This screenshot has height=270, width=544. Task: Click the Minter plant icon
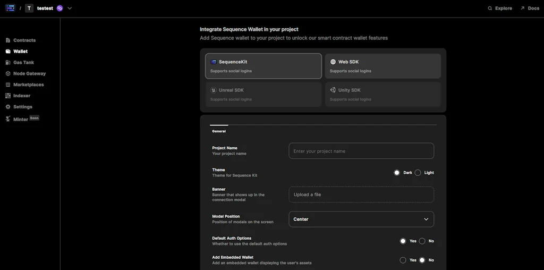(x=8, y=119)
